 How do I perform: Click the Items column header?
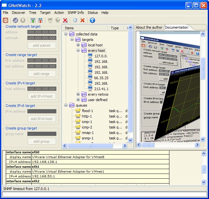(85, 28)
